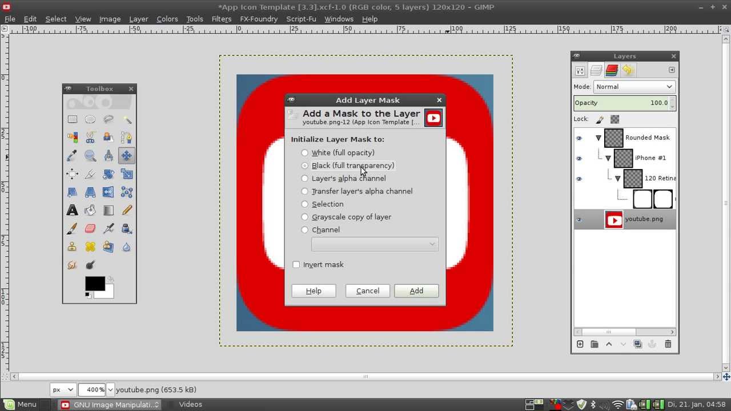Select the Blur/Sharpen droplet tool
The height and width of the screenshot is (411, 731).
[x=127, y=247]
